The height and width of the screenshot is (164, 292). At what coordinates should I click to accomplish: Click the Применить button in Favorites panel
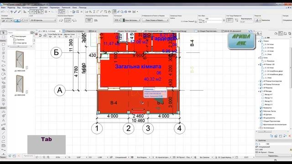(x=28, y=156)
